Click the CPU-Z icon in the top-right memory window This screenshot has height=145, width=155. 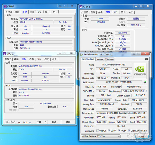pos(81,7)
